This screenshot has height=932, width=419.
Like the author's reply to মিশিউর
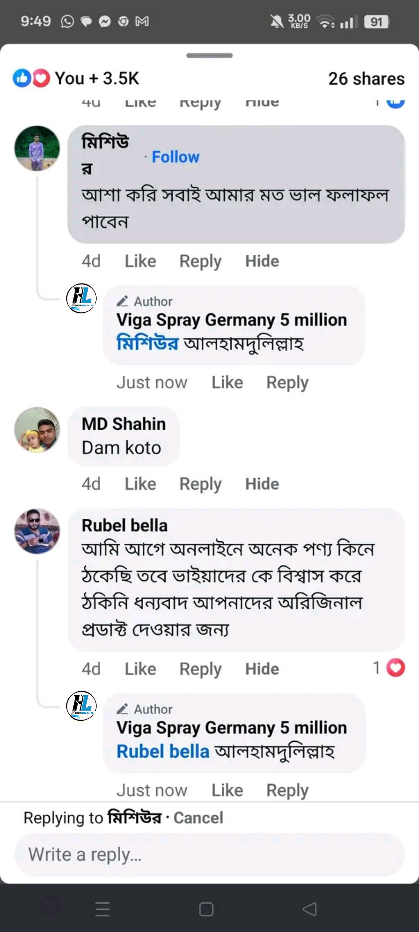[x=227, y=383]
